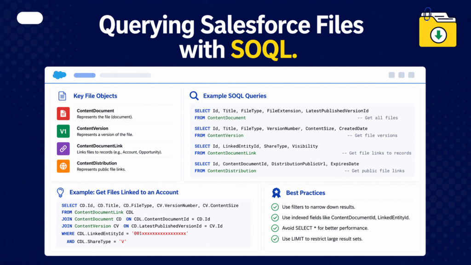
Task: Click the 'ContentDocument' object name in list
Action: pos(96,110)
